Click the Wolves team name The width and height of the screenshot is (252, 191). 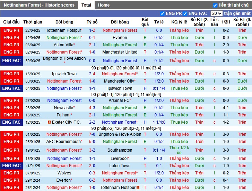tap(64, 173)
